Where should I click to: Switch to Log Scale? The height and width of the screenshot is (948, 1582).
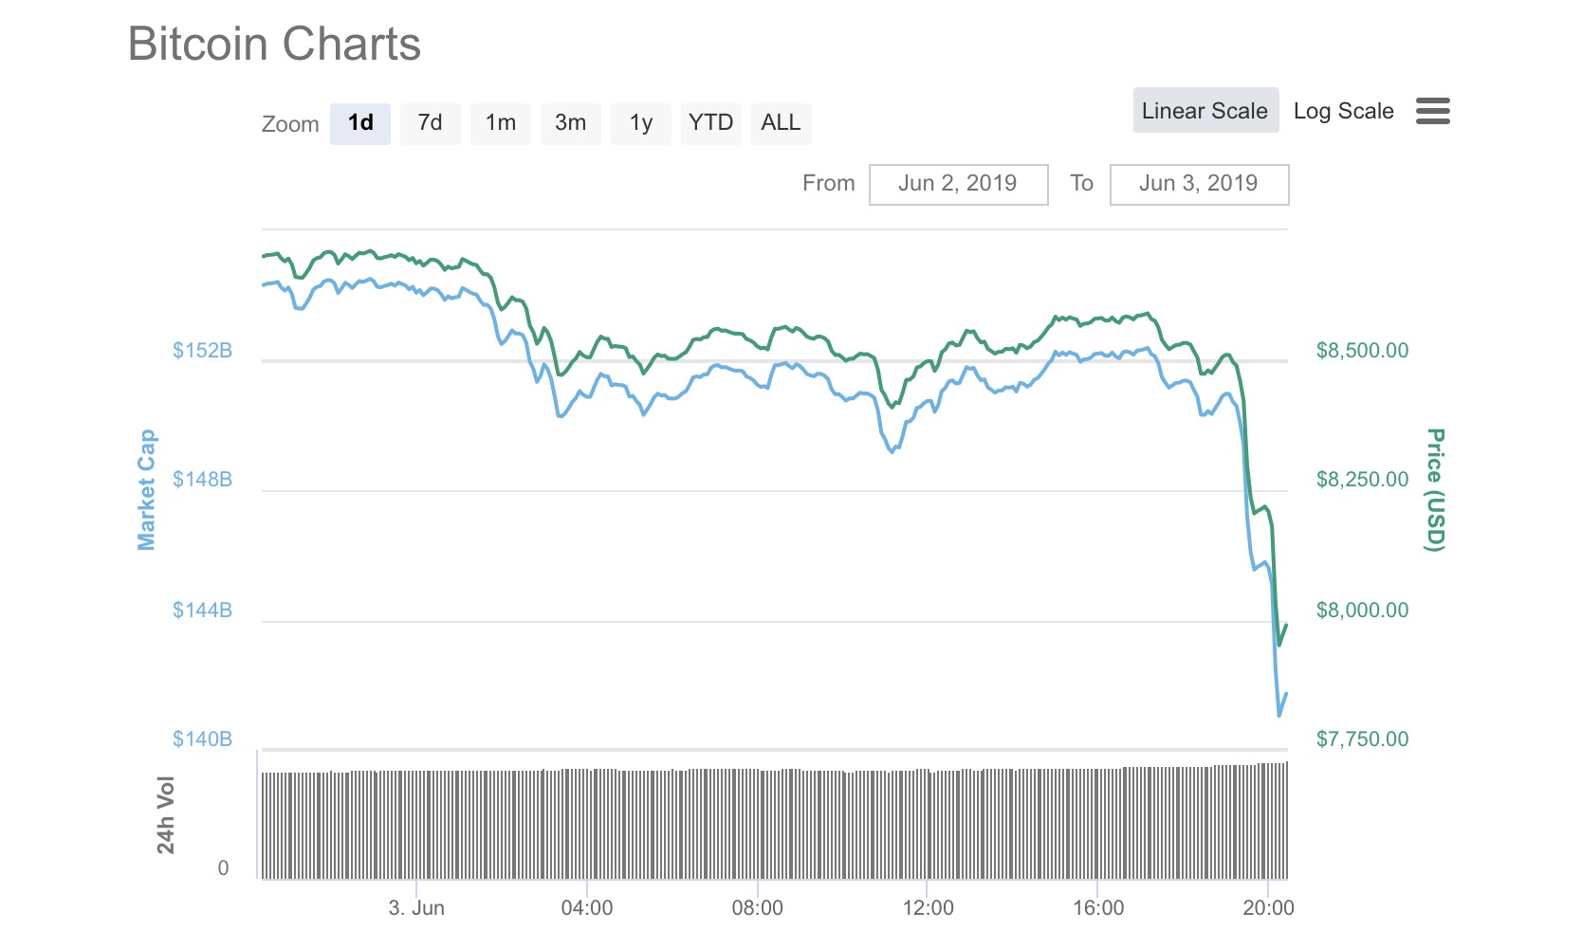pos(1343,111)
